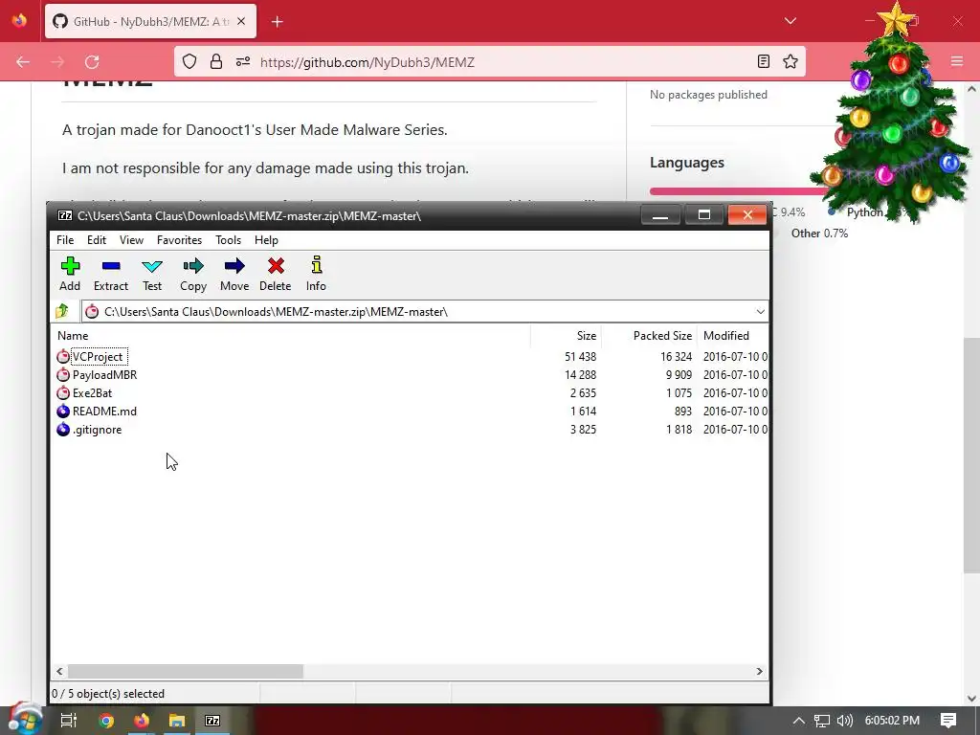Viewport: 980px width, 735px height.
Task: Click the Firefox page vertical scrollbar thumb
Action: pos(971,455)
